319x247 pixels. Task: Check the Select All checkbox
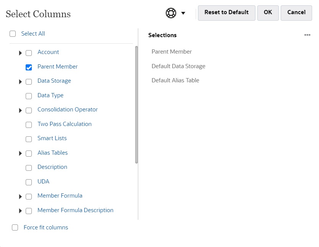point(13,34)
